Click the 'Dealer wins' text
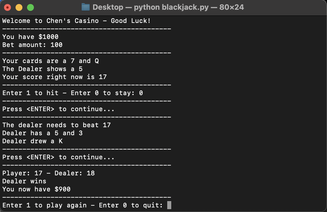This screenshot has height=212, width=327. (24, 181)
